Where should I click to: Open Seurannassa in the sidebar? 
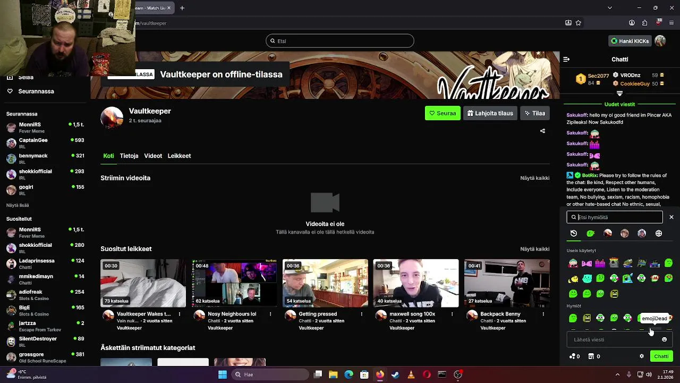pos(36,91)
